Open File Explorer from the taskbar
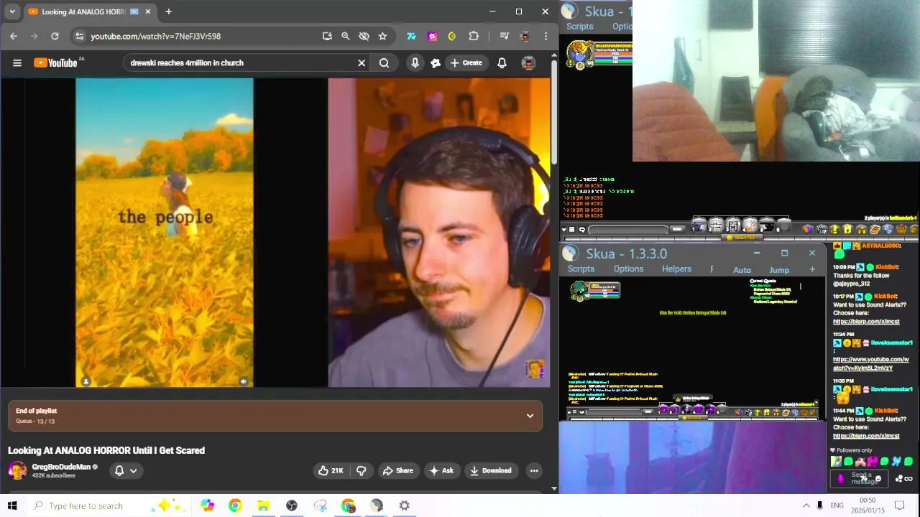Screen dimensions: 920x517 tap(263, 506)
